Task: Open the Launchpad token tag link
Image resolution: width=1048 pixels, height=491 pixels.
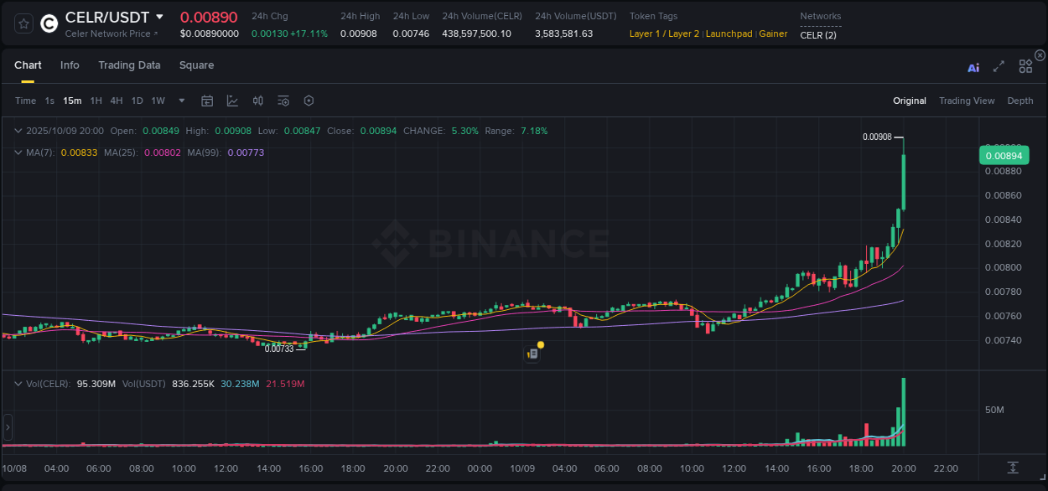Action: (x=729, y=34)
